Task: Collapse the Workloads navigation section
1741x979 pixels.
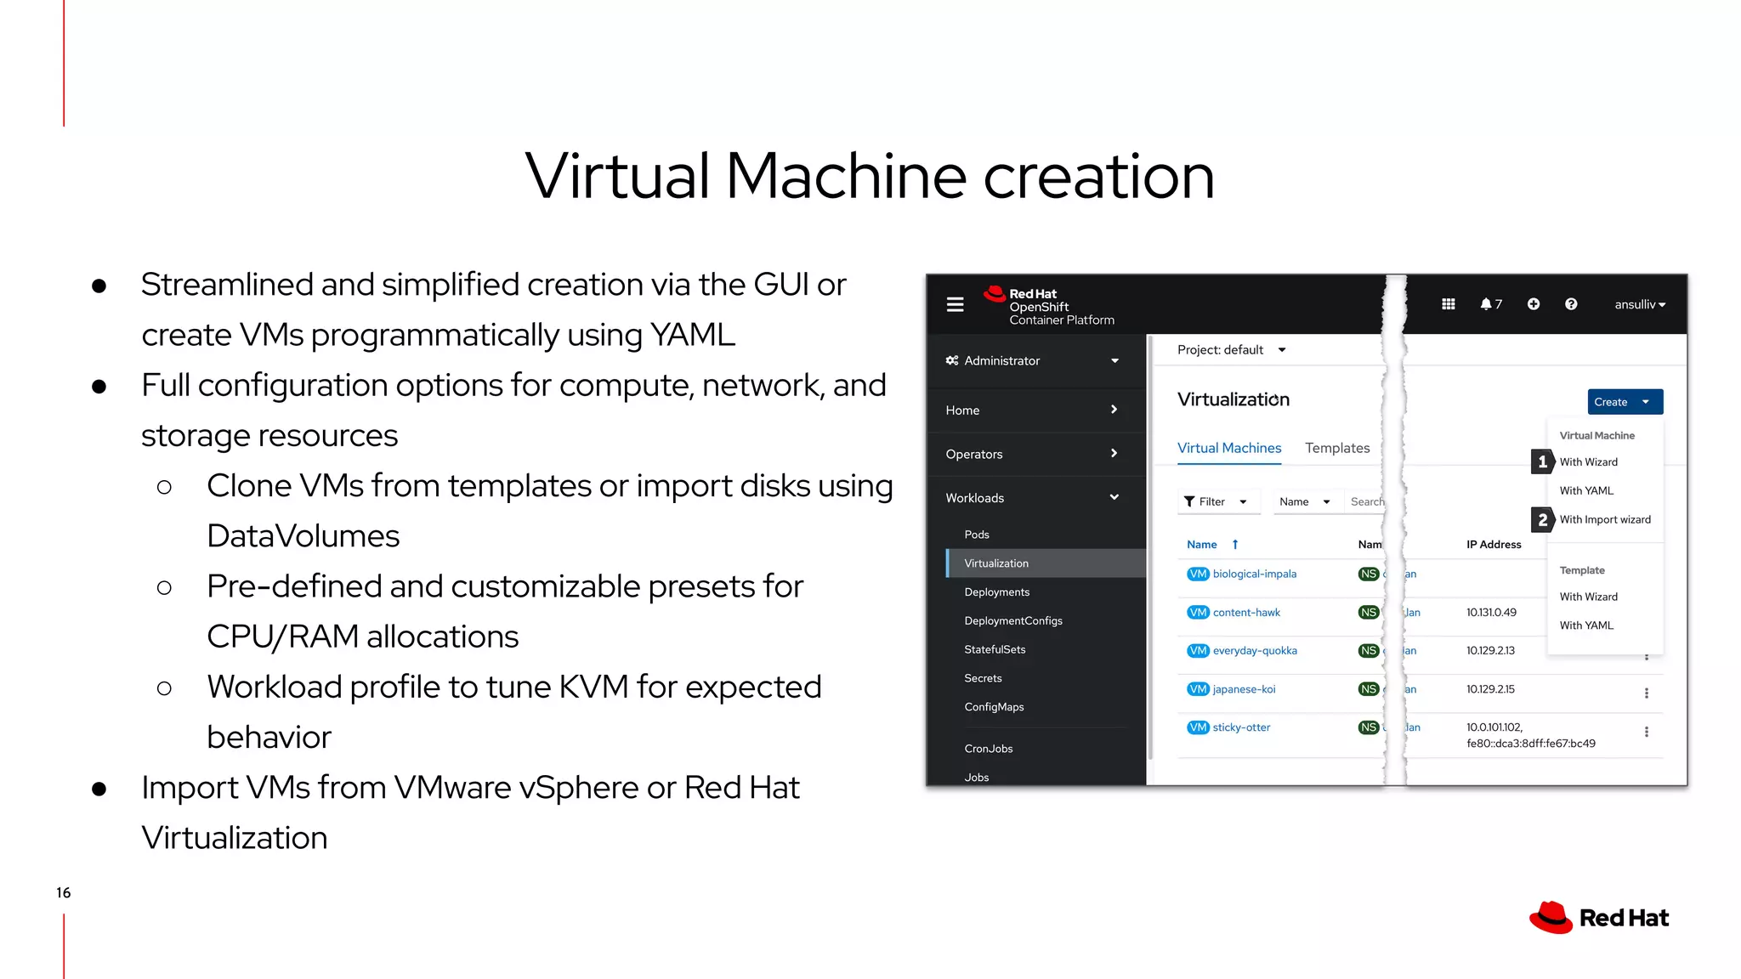Action: (x=1032, y=498)
